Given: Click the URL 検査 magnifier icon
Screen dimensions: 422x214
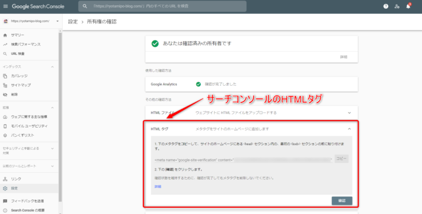Looking at the screenshot, I should (x=5, y=54).
